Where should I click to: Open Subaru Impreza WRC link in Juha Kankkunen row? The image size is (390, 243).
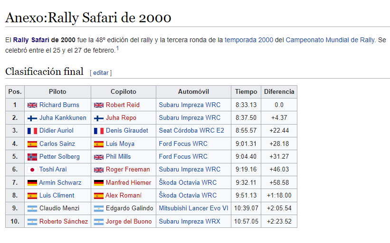(190, 118)
